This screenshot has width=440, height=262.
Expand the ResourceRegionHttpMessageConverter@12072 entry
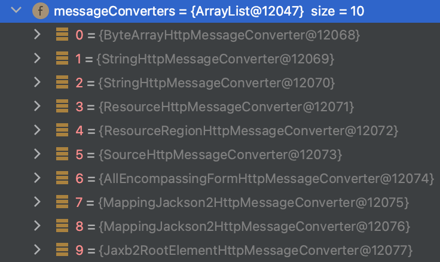click(x=37, y=130)
